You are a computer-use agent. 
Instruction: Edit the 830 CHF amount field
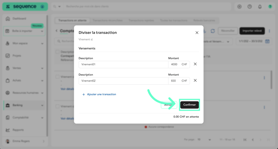[179, 81]
